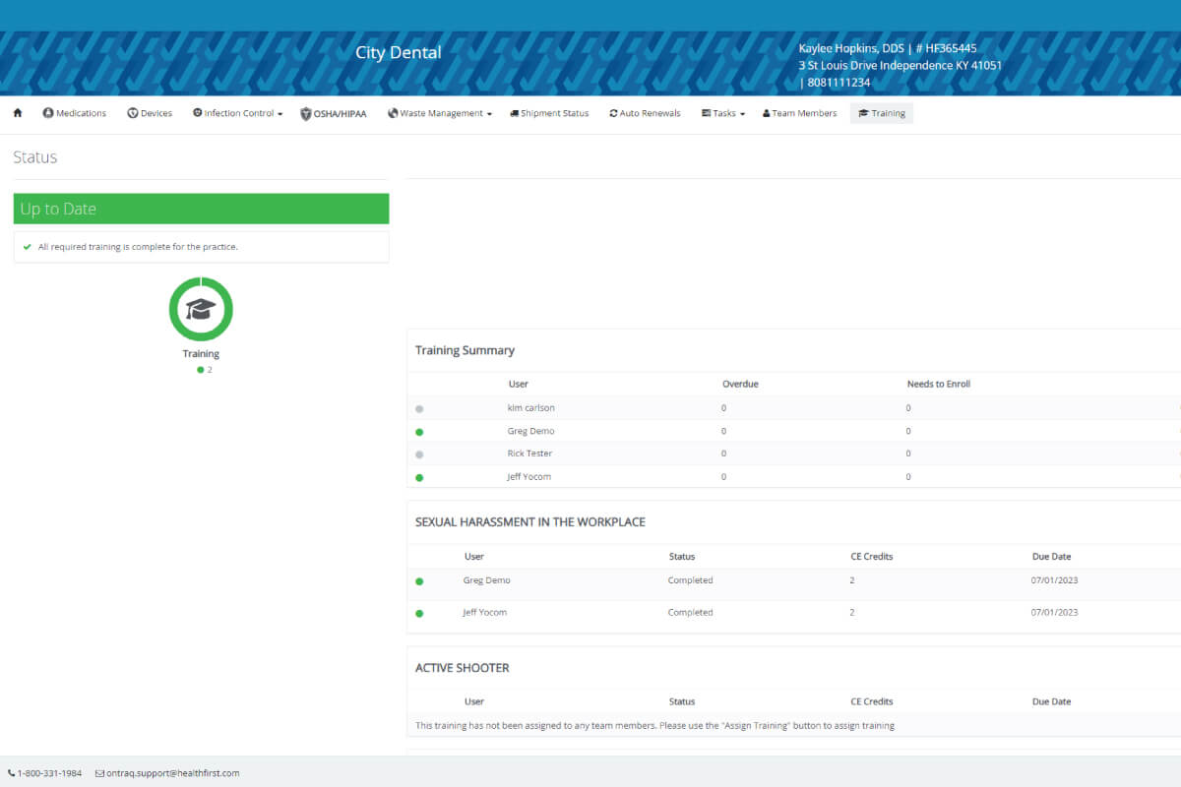Open the Team Members page
Screen dimensions: 1181x787
[x=799, y=113]
